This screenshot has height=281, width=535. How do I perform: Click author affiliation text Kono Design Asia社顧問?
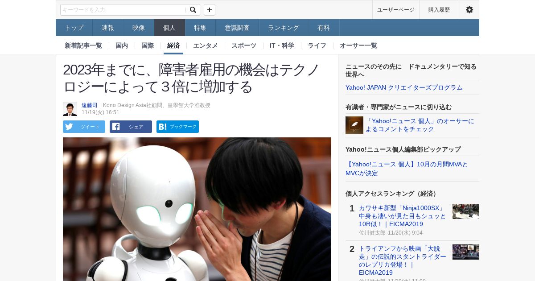(x=156, y=105)
